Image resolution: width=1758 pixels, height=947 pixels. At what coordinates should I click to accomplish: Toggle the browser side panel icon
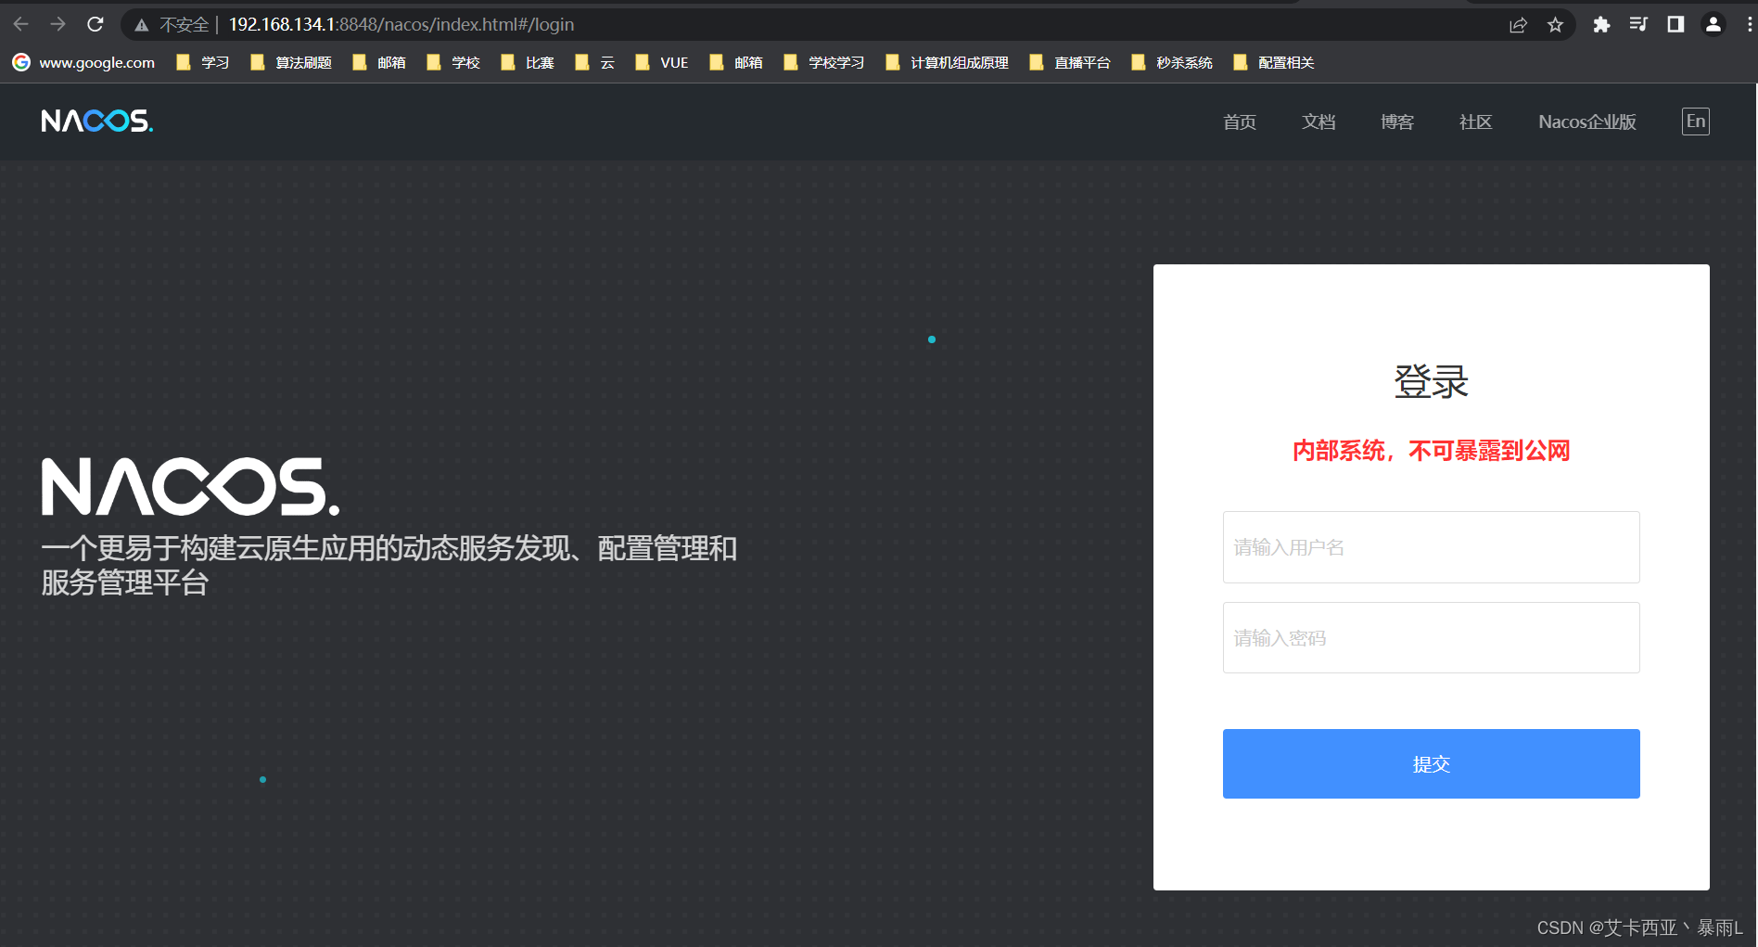click(x=1675, y=25)
